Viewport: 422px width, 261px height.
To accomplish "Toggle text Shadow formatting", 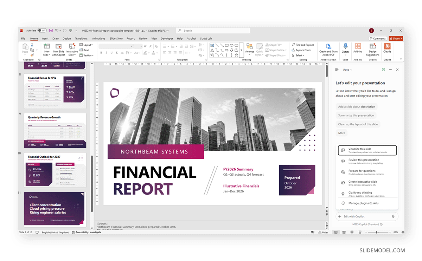I will tap(117, 53).
